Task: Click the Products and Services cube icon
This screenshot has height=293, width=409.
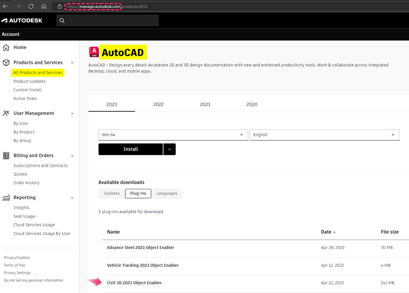Action: point(6,63)
